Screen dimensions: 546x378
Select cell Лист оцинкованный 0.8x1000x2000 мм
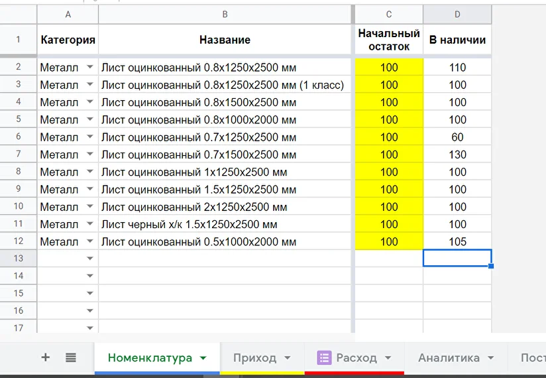[x=225, y=119]
